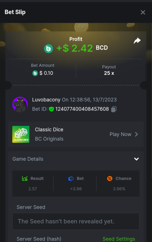152x242 pixels.
Task: Click the Bet ID number 124077400408457608
Action: [82, 109]
